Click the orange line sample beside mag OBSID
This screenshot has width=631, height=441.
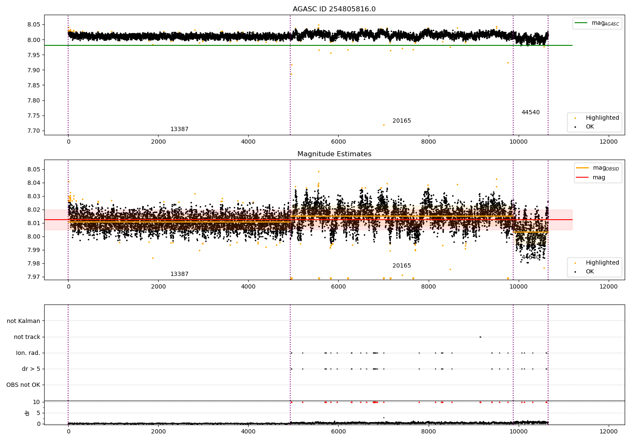(582, 168)
